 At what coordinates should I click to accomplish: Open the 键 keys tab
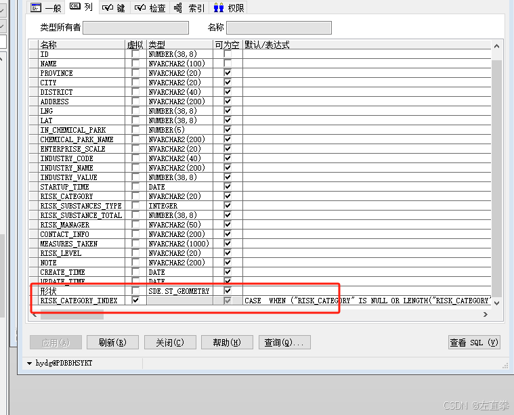point(114,7)
